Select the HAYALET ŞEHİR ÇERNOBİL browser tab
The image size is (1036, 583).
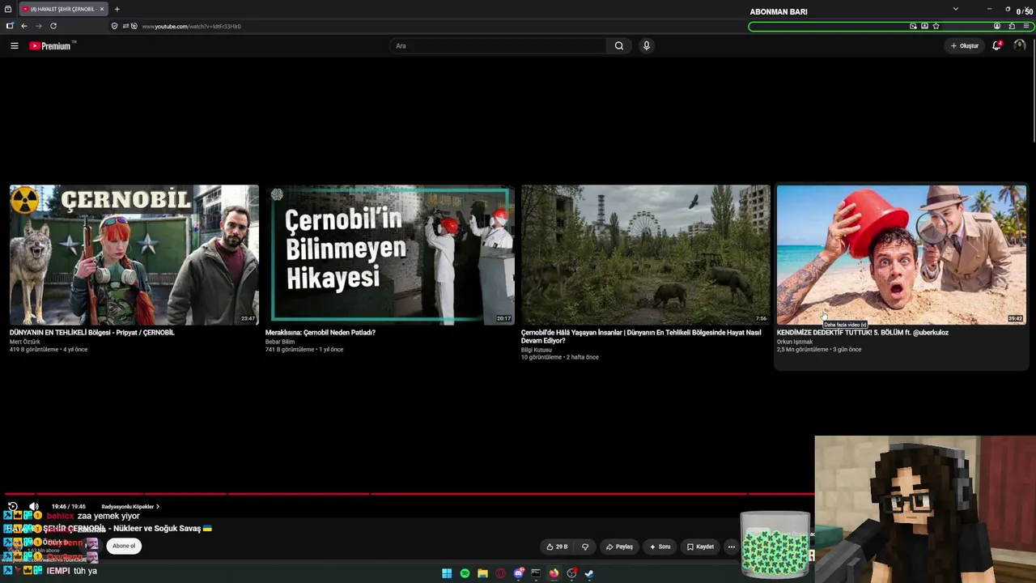(63, 9)
